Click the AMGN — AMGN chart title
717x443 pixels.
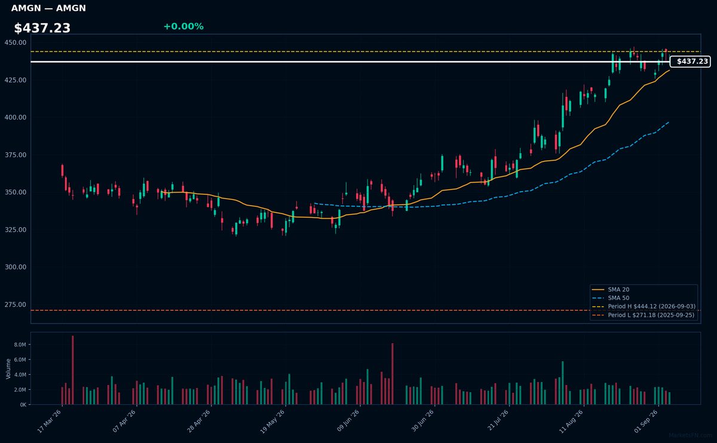point(48,8)
